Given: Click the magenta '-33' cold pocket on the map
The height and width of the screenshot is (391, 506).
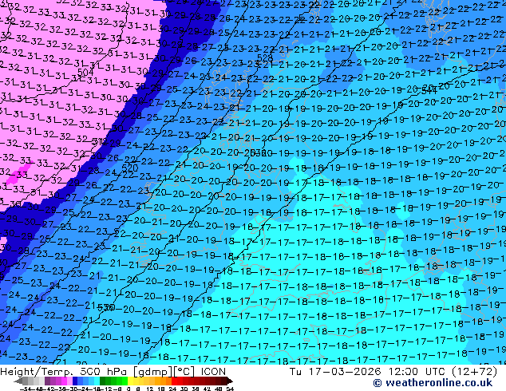Looking at the screenshot, I should coord(20,175).
